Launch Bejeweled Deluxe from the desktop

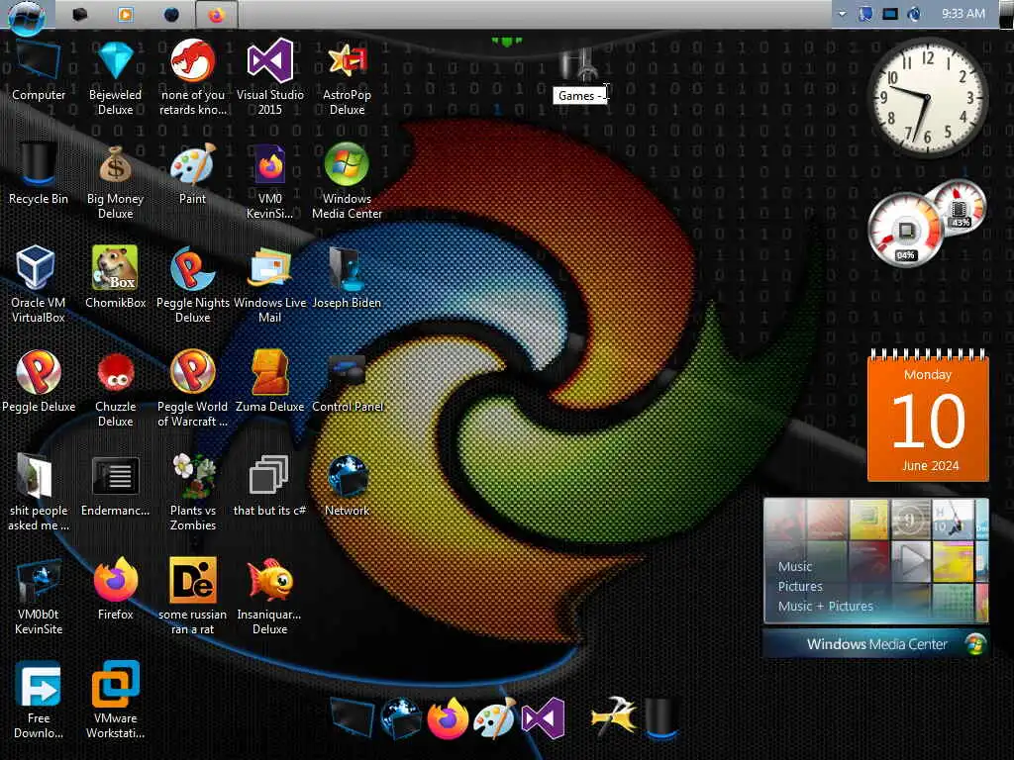[x=115, y=77]
